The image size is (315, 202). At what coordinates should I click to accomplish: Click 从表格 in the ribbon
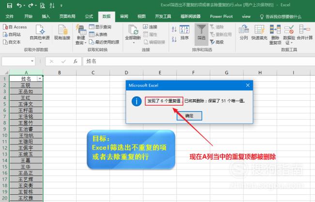pyautogui.click(x=98, y=34)
